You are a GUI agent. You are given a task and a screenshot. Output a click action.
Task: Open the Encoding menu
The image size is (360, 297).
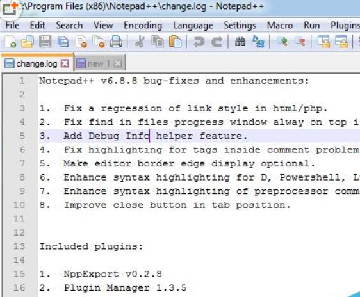143,25
